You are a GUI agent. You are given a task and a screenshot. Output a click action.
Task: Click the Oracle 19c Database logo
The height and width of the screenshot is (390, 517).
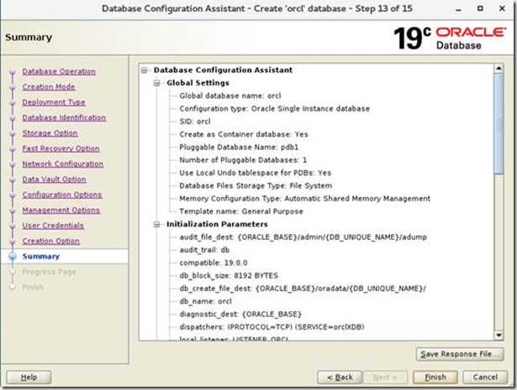pyautogui.click(x=450, y=38)
